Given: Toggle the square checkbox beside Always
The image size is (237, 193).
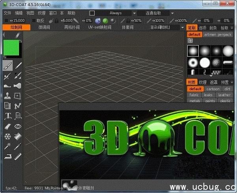Looking at the screenshot, I should (x=92, y=13).
